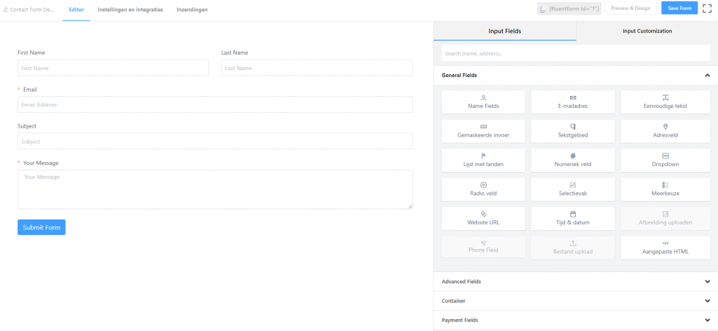718x331 pixels.
Task: Add the Name Fields element
Action: tap(483, 102)
